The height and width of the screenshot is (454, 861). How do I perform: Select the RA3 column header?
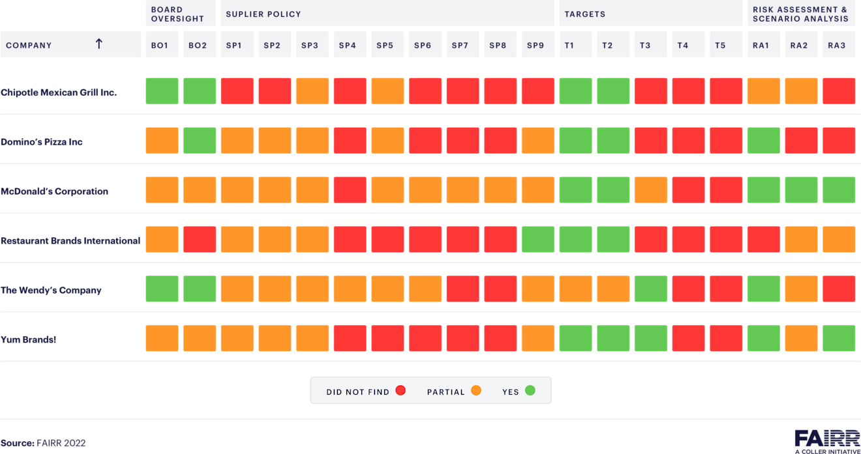click(839, 45)
